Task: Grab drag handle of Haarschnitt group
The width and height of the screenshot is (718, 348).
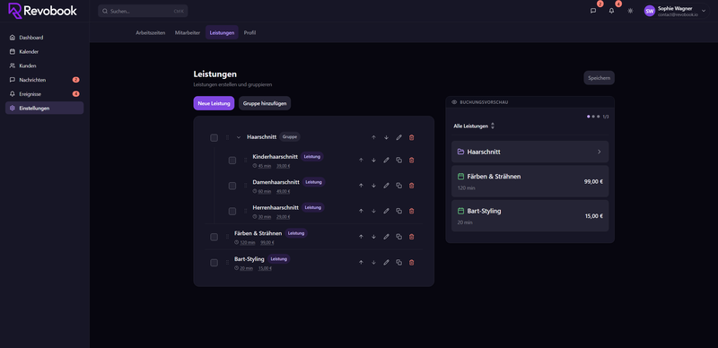Action: pyautogui.click(x=227, y=137)
